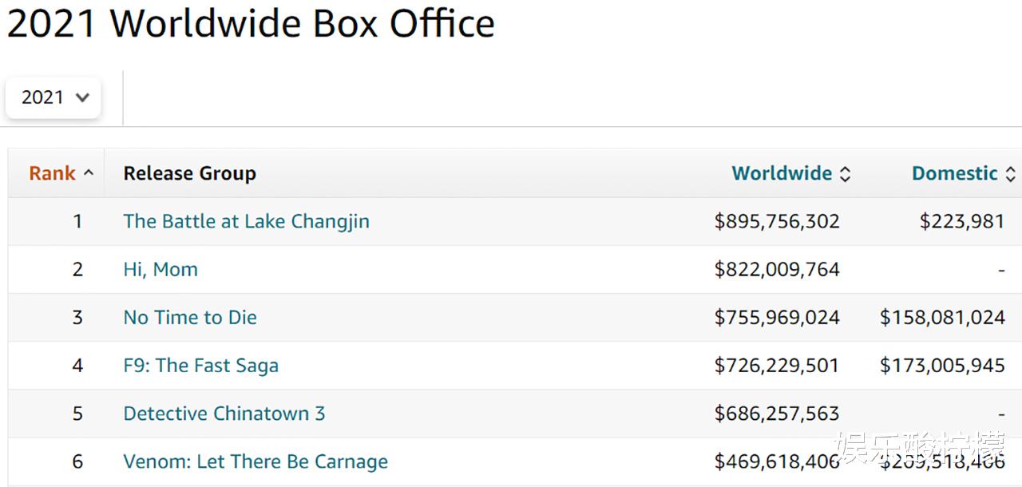This screenshot has width=1022, height=487.
Task: Click the Release Group column header
Action: tap(189, 173)
